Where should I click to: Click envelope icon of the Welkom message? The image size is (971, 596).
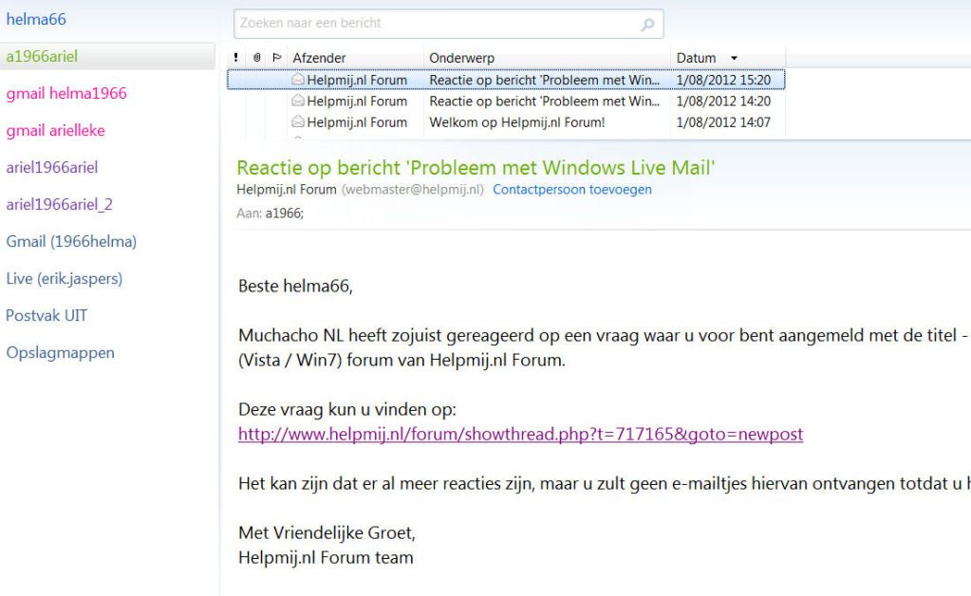pyautogui.click(x=298, y=121)
